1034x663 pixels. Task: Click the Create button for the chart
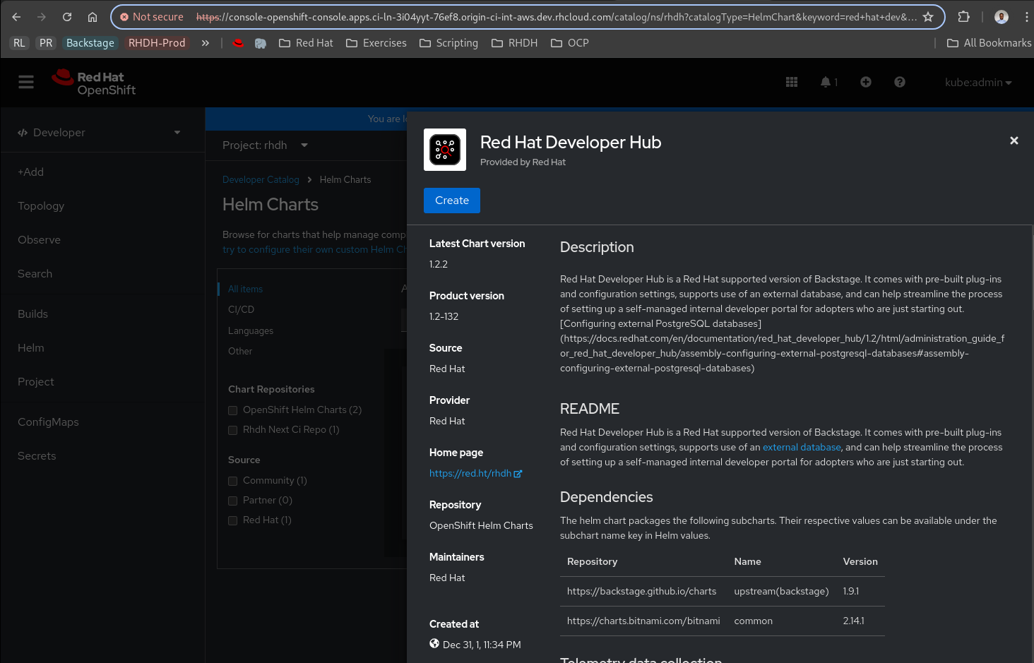452,201
